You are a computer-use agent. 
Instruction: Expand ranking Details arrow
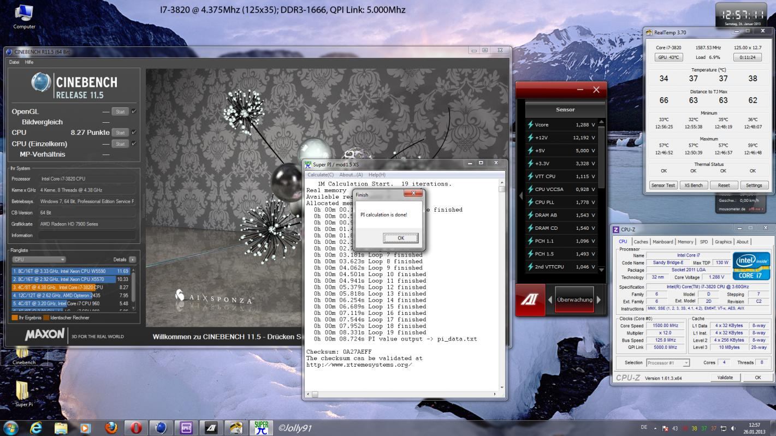pyautogui.click(x=132, y=260)
